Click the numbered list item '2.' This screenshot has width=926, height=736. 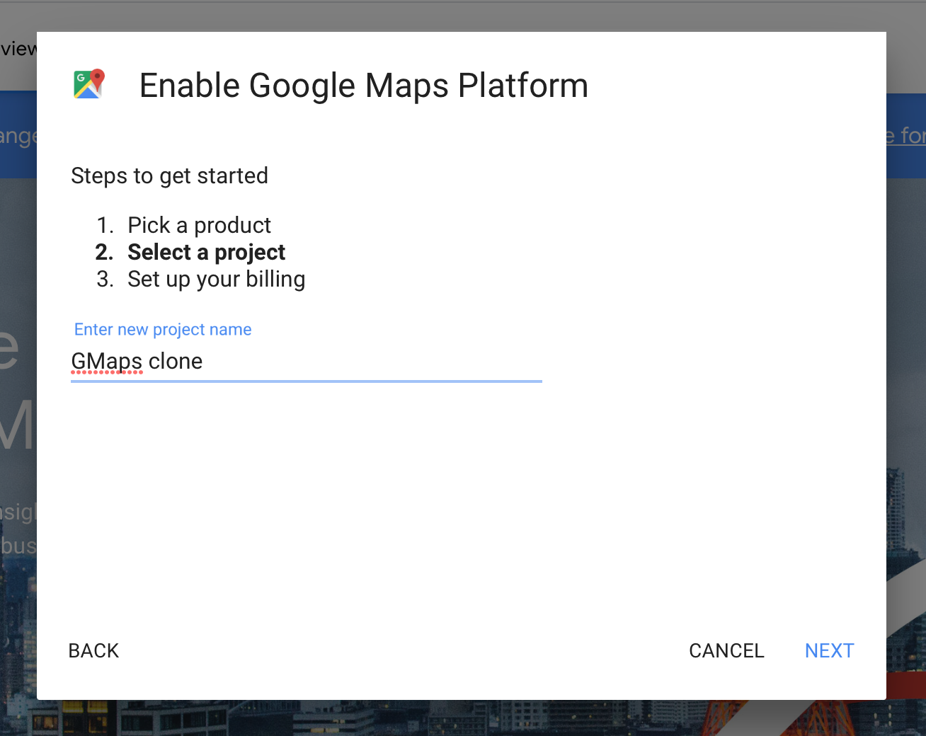[x=103, y=252]
